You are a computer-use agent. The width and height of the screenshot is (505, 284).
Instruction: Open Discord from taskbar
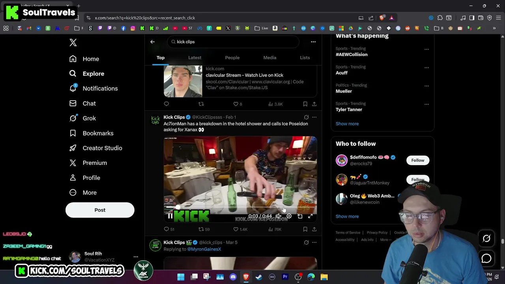click(x=233, y=277)
